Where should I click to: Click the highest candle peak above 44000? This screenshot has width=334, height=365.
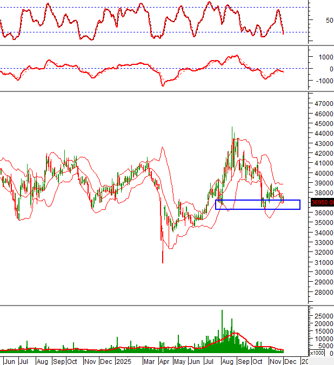(x=232, y=129)
